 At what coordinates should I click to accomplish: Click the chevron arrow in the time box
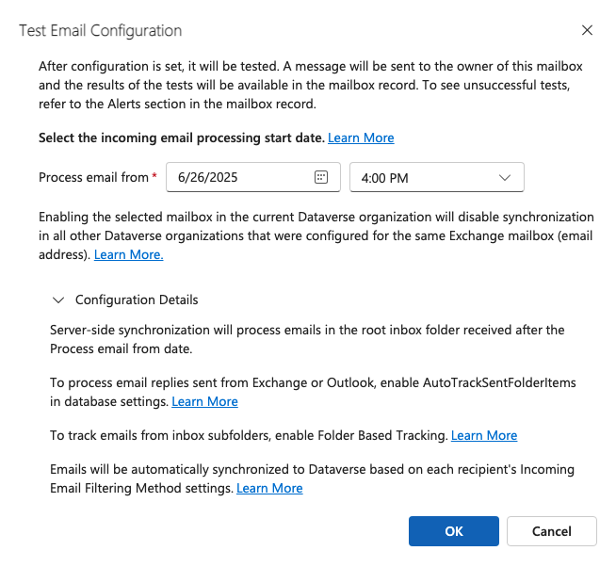(504, 177)
